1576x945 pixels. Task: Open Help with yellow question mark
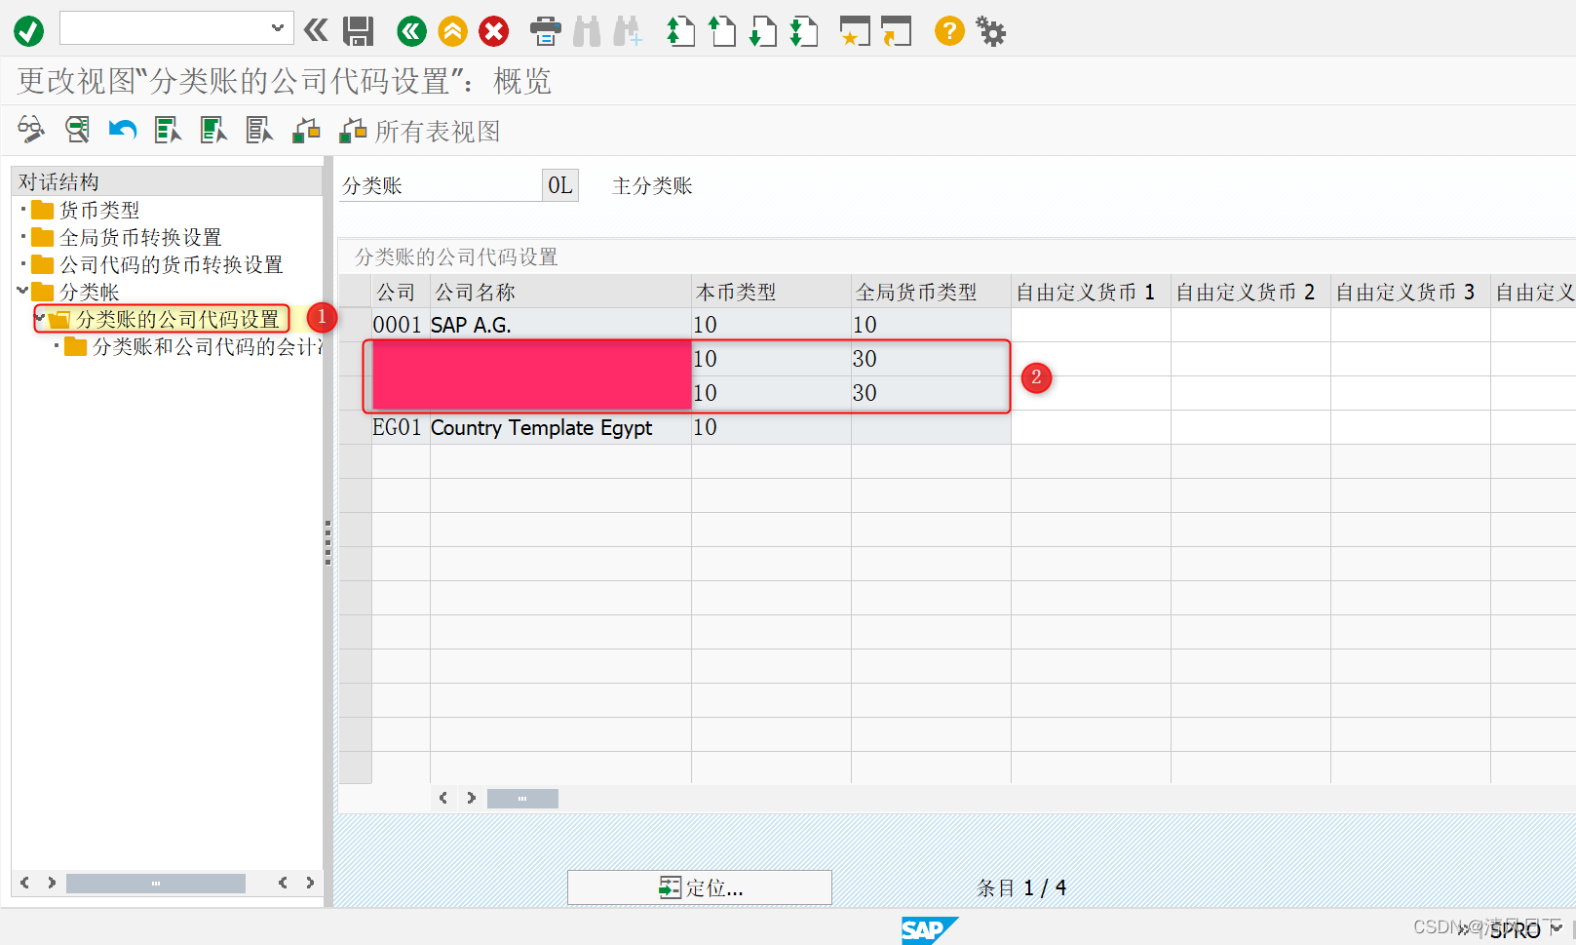pyautogui.click(x=949, y=31)
